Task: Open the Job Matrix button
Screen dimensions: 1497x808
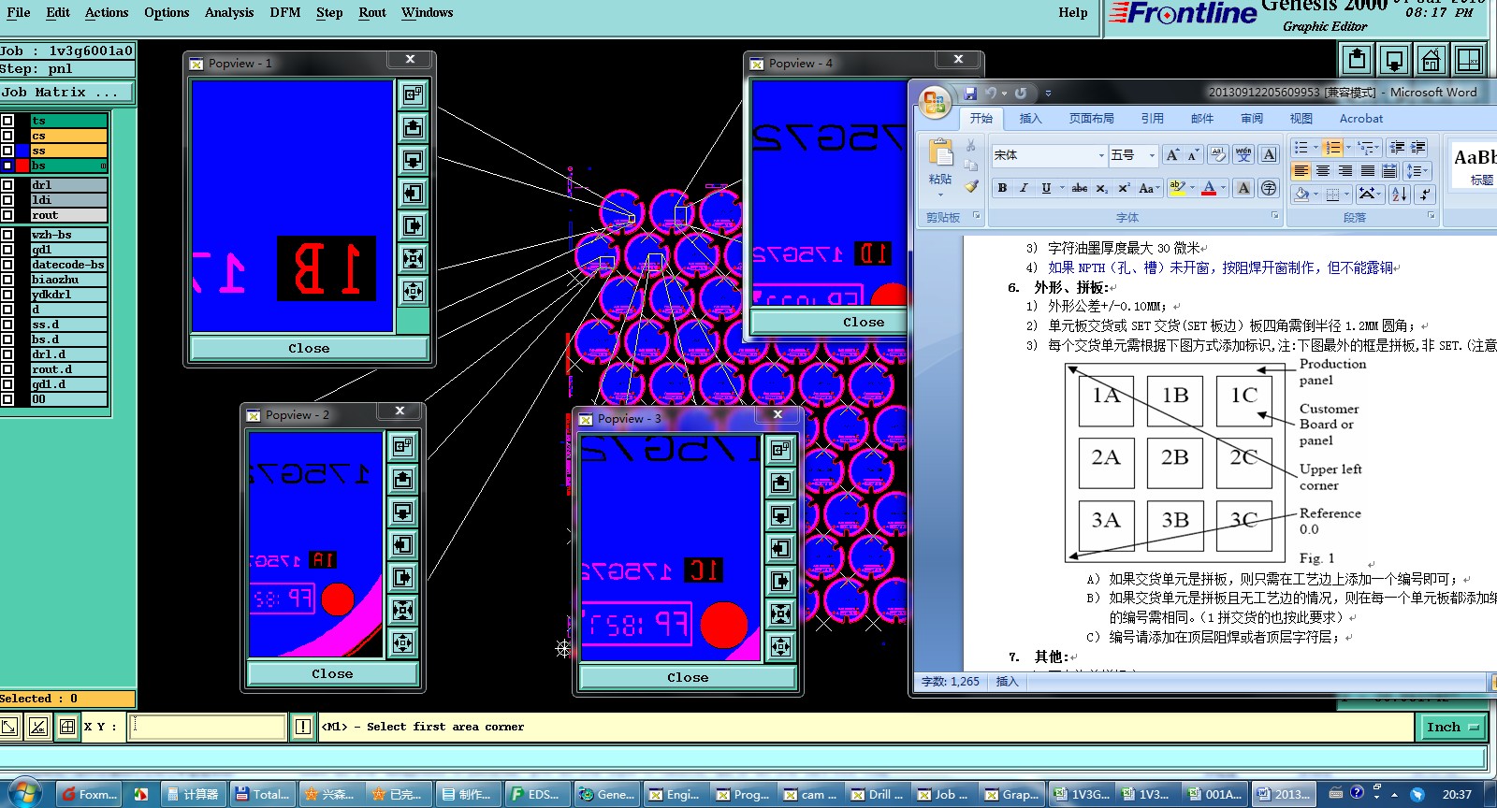Action: click(66, 92)
